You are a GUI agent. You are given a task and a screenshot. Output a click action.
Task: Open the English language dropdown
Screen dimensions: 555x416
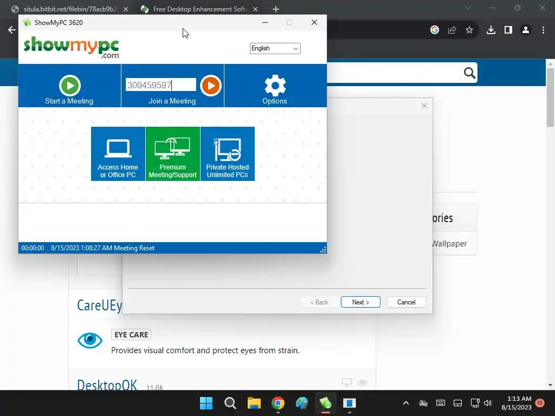click(275, 48)
